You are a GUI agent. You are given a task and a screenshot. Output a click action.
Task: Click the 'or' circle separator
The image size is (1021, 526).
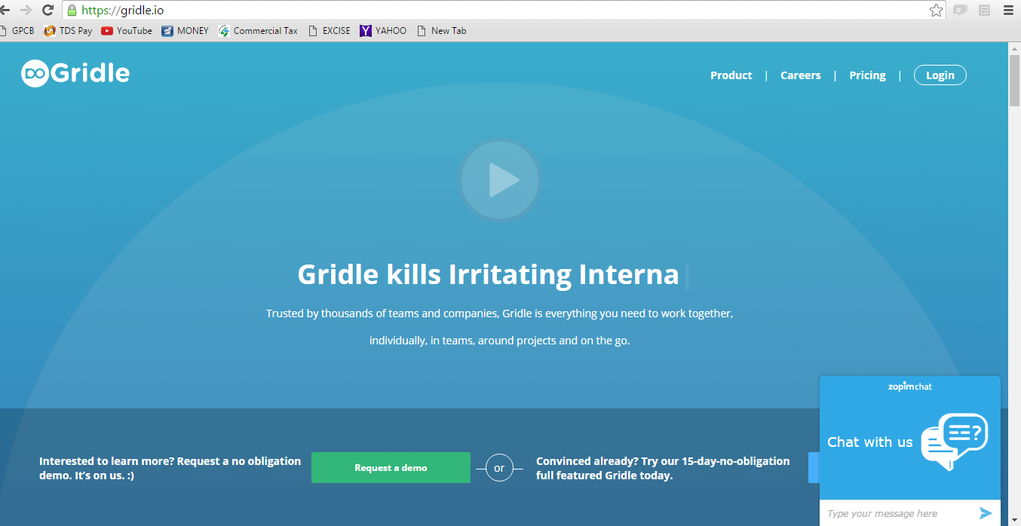pyautogui.click(x=499, y=468)
